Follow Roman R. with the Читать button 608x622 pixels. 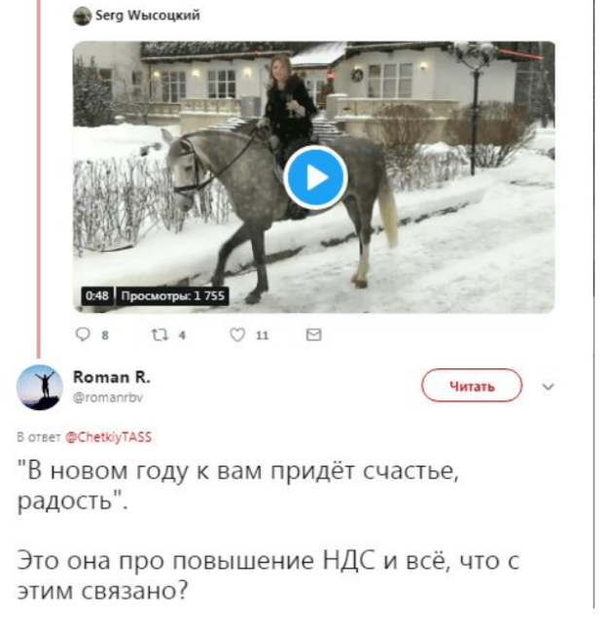[x=472, y=386]
